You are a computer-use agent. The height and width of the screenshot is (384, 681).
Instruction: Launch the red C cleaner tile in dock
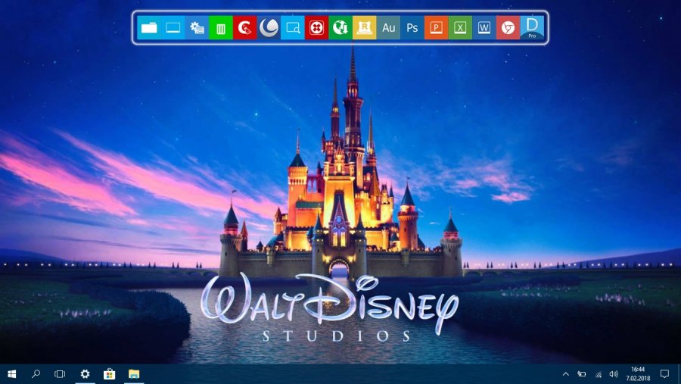pos(244,28)
